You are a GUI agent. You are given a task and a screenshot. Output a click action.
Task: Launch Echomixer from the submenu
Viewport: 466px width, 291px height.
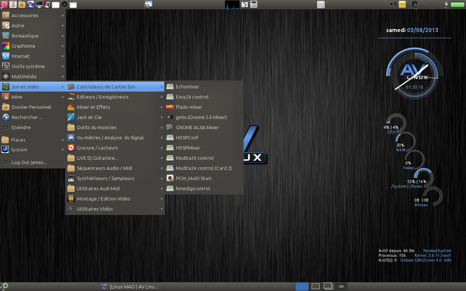pos(187,87)
